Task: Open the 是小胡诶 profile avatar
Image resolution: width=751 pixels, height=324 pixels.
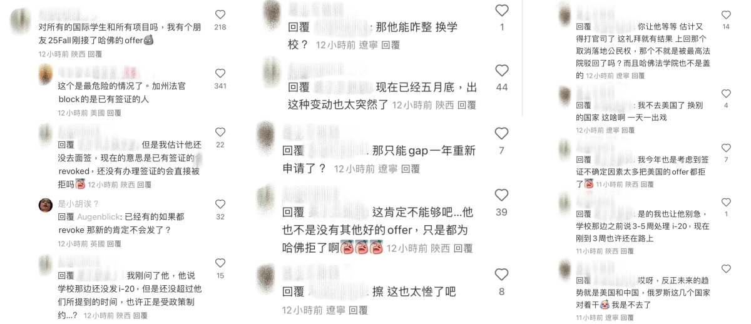Action: [45, 205]
